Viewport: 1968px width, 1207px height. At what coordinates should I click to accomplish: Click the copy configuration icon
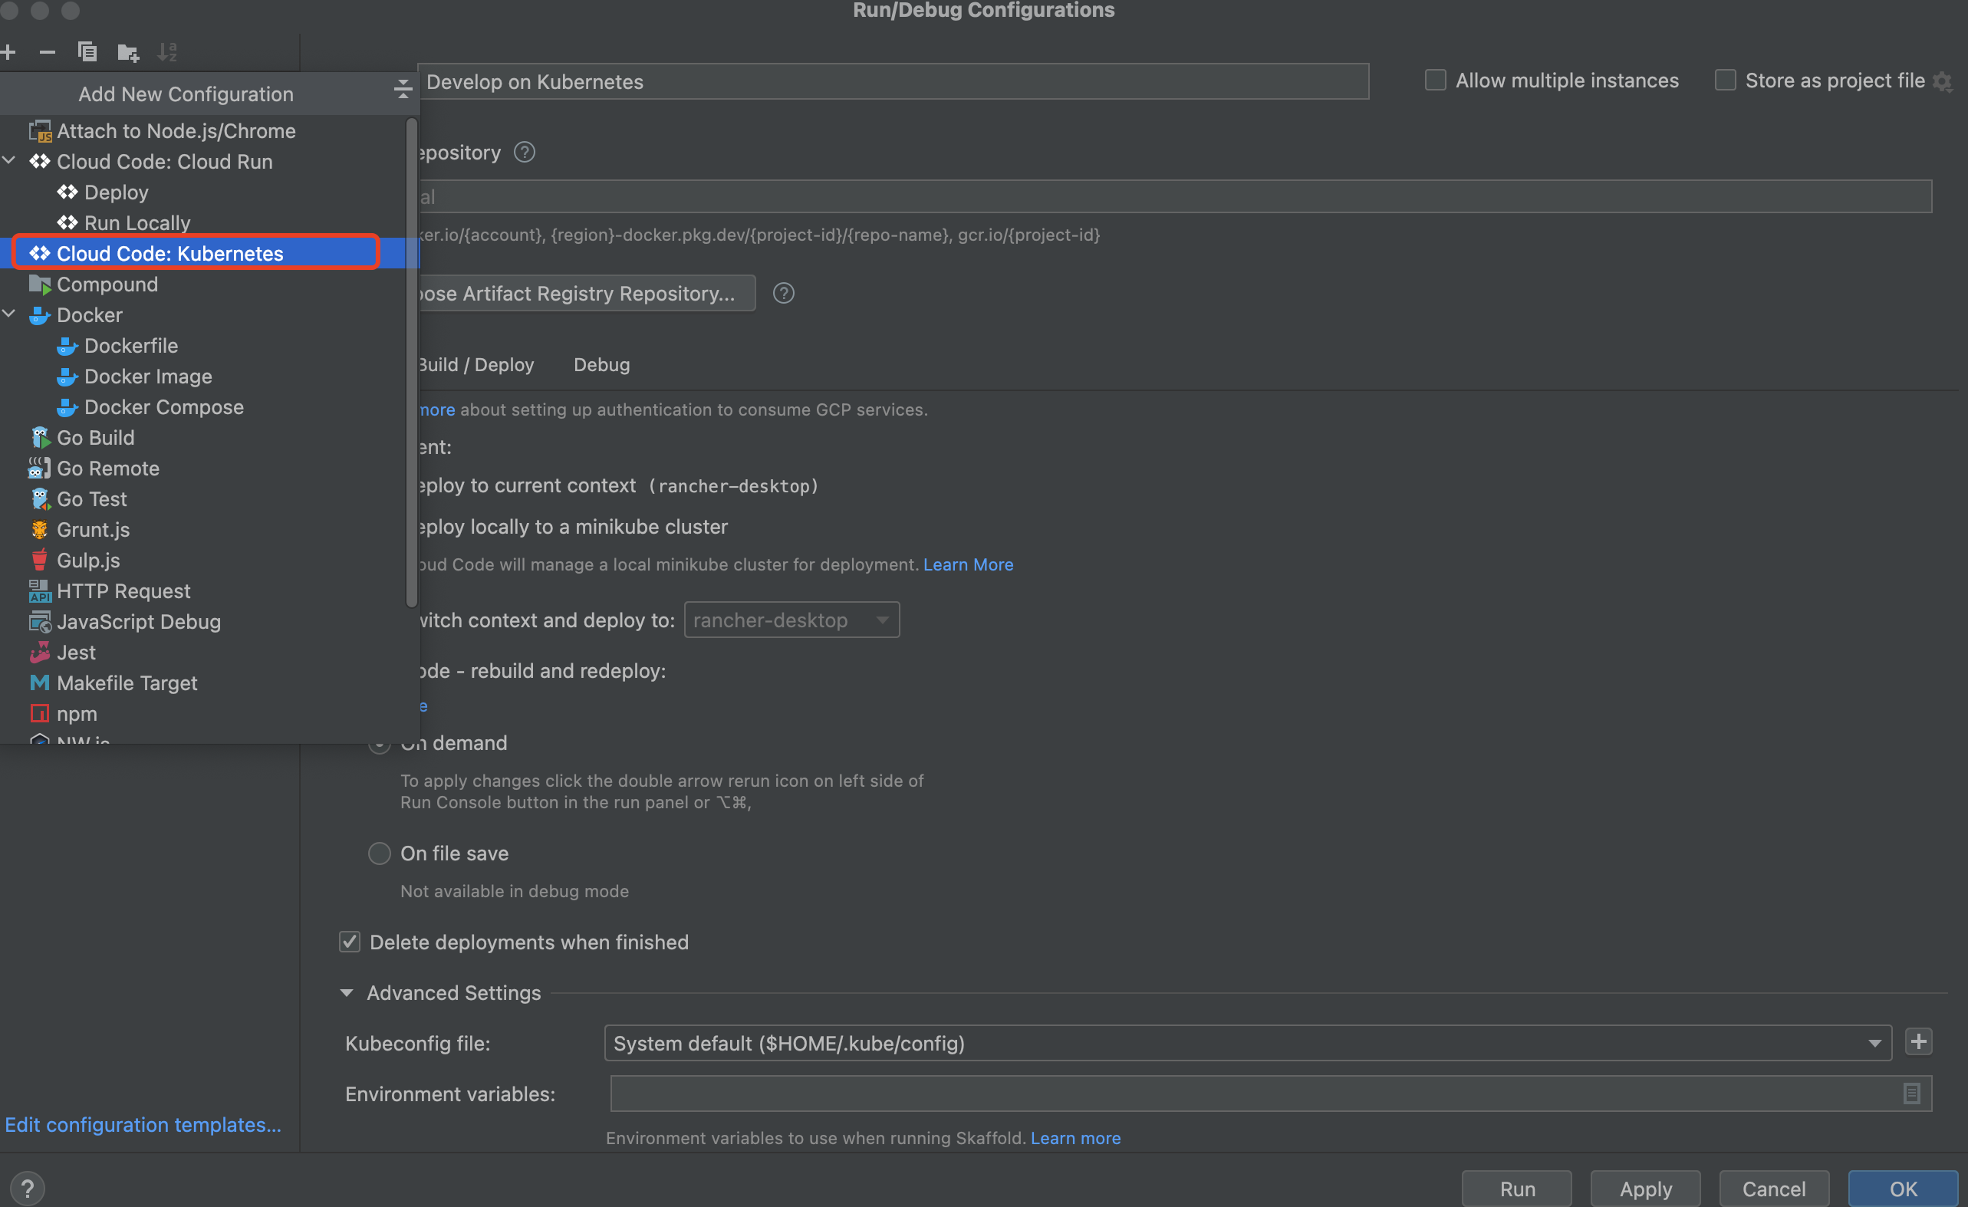pos(87,53)
